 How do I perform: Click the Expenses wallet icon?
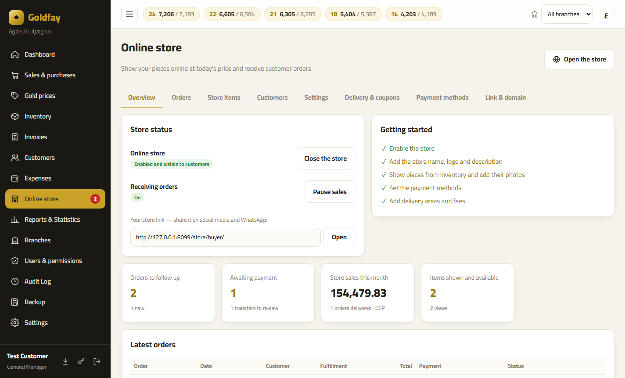15,178
